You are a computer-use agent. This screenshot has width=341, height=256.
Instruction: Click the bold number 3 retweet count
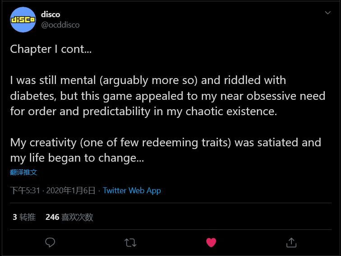15,217
